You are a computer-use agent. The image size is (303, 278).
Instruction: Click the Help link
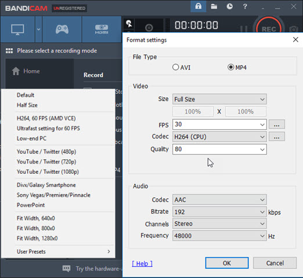click(x=142, y=264)
